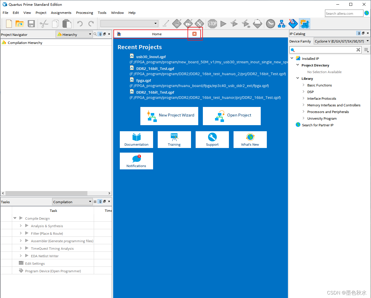Open the Compilation task flow dropdown
371x298 pixels.
point(72,202)
